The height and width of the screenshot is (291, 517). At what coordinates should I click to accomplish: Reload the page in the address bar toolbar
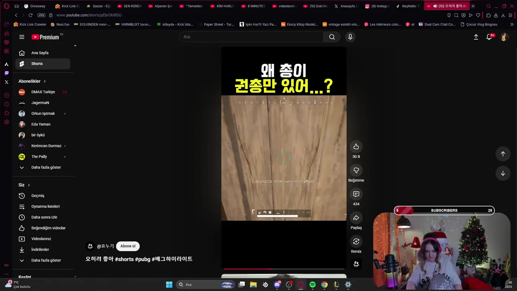(30, 15)
